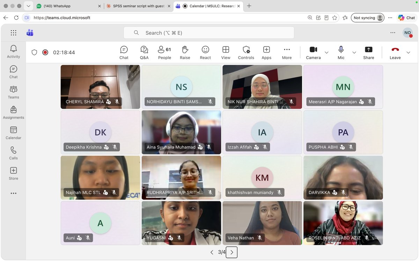Open Activity in the sidebar

pos(13,52)
